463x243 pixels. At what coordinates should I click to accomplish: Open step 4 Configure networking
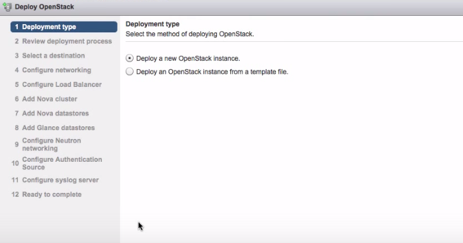coord(53,70)
